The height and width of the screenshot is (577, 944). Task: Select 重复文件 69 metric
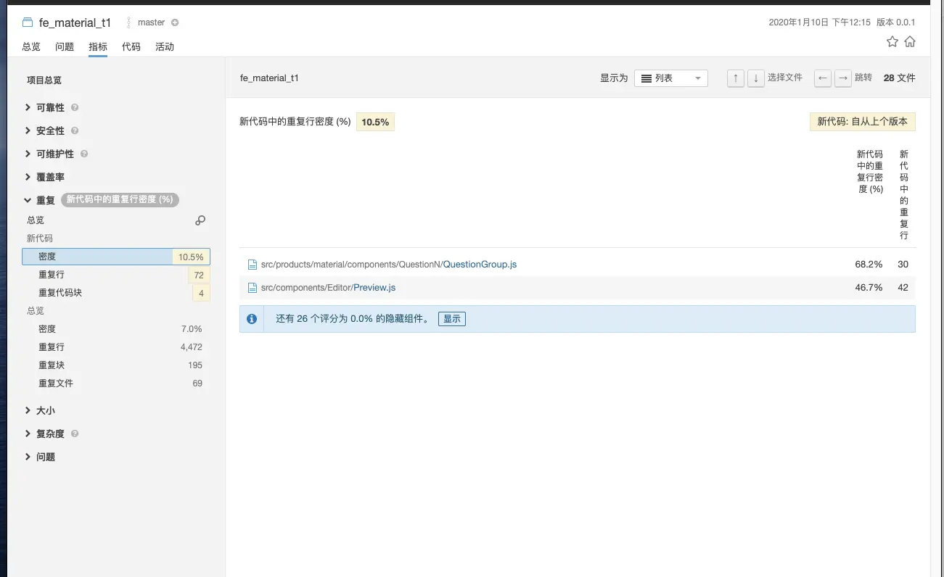click(116, 383)
